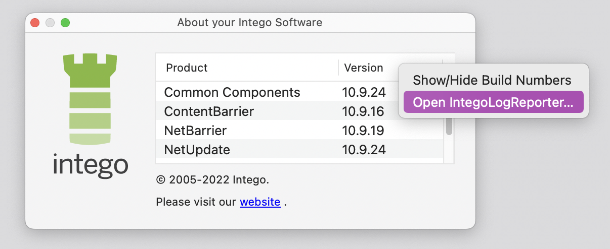The height and width of the screenshot is (249, 610).
Task: Select Show/Hide Build Numbers menu entry
Action: [493, 80]
